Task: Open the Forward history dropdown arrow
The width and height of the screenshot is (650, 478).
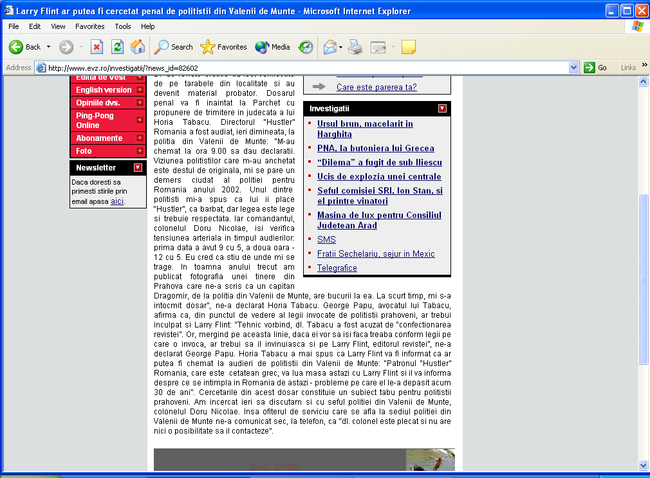Action: pos(81,47)
